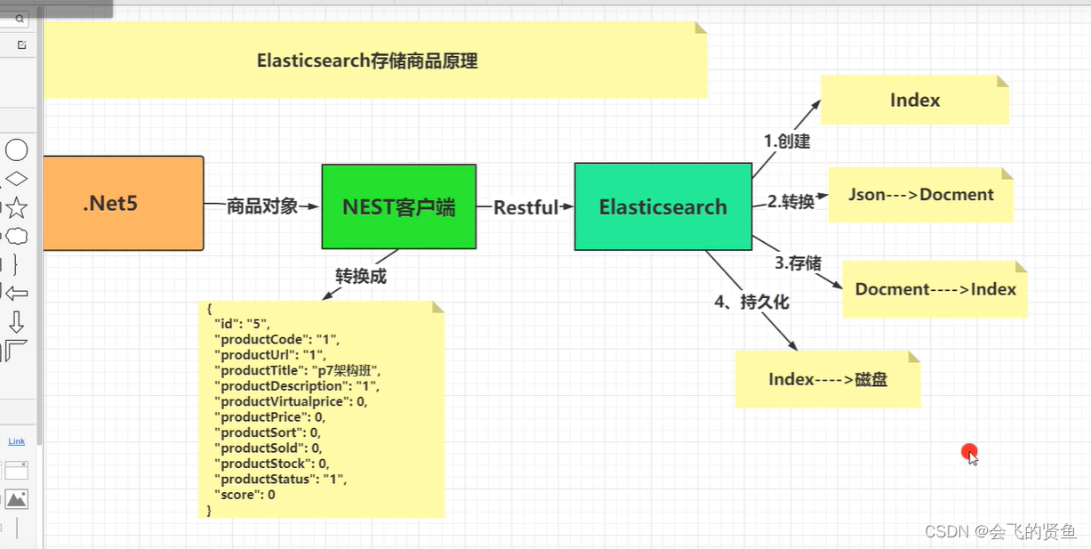Select the diamond shape tool

coord(16,176)
